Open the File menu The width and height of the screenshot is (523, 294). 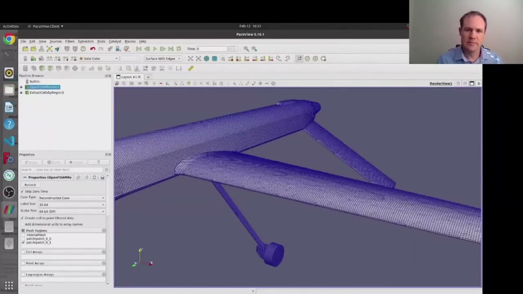23,41
